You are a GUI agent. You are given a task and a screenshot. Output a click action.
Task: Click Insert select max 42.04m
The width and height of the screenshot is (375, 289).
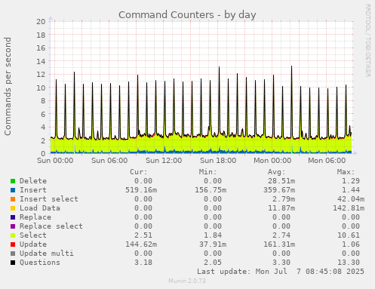tap(351, 199)
